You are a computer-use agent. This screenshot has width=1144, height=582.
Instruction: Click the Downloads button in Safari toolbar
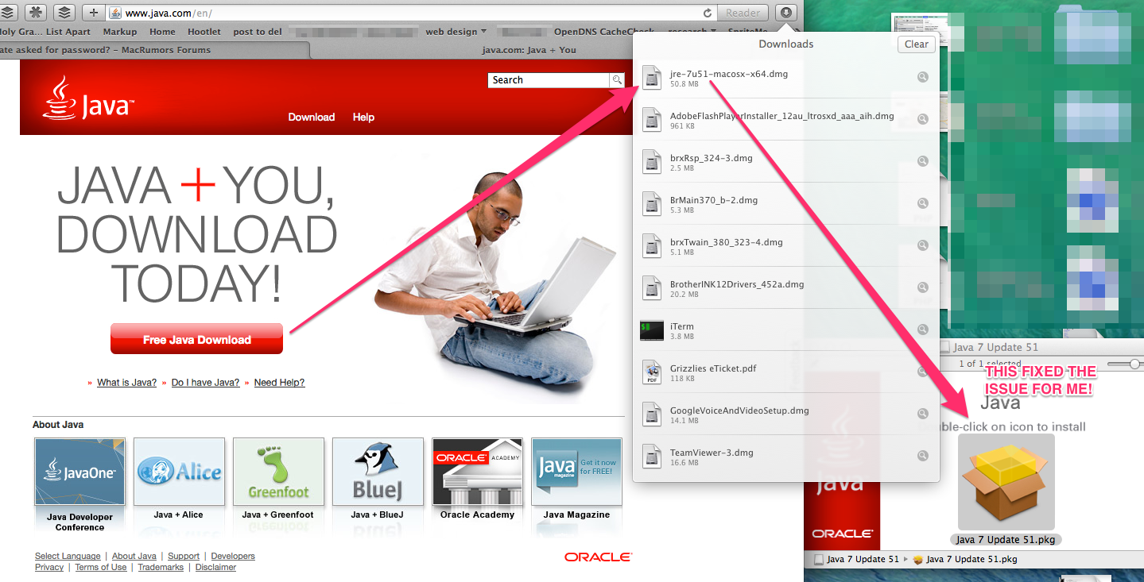[x=785, y=13]
